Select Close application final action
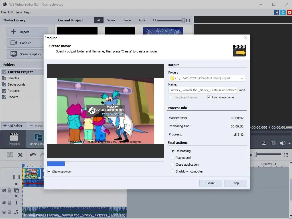This screenshot has width=292, height=219. [x=173, y=165]
